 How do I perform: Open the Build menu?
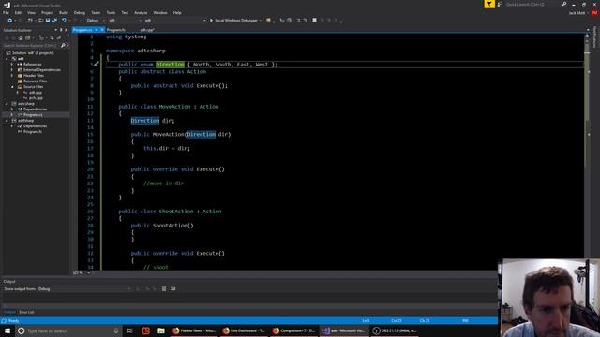[64, 12]
